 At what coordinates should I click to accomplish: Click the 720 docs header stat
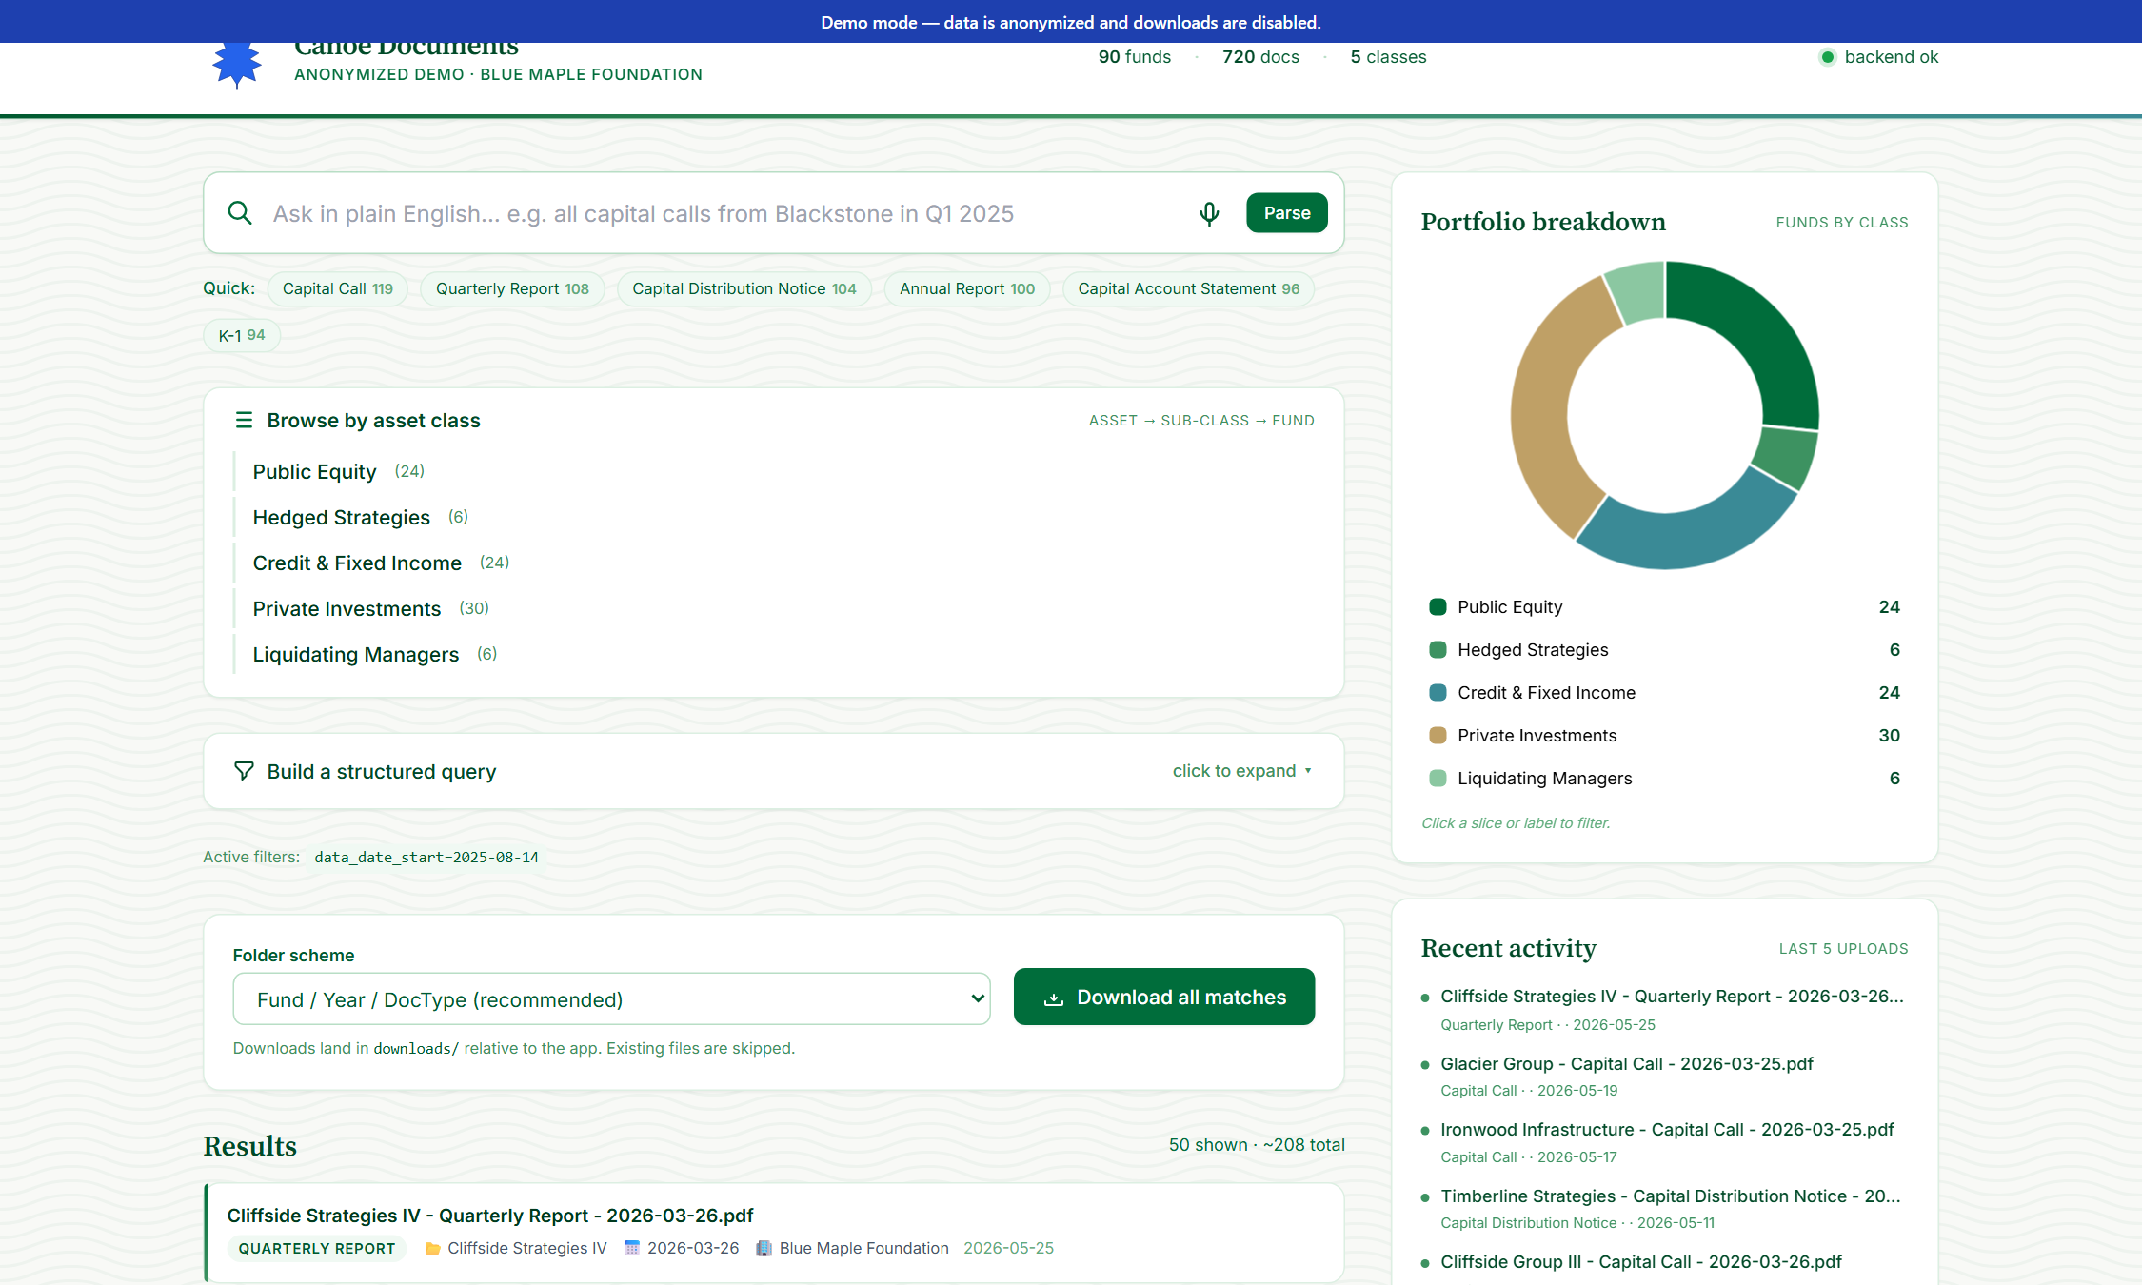[x=1260, y=57]
